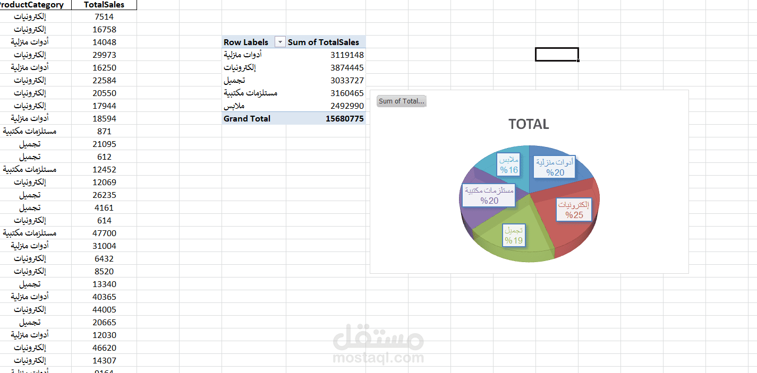Image resolution: width=757 pixels, height=373 pixels.
Task: Click the ProductCategory column header cell
Action: click(x=36, y=5)
